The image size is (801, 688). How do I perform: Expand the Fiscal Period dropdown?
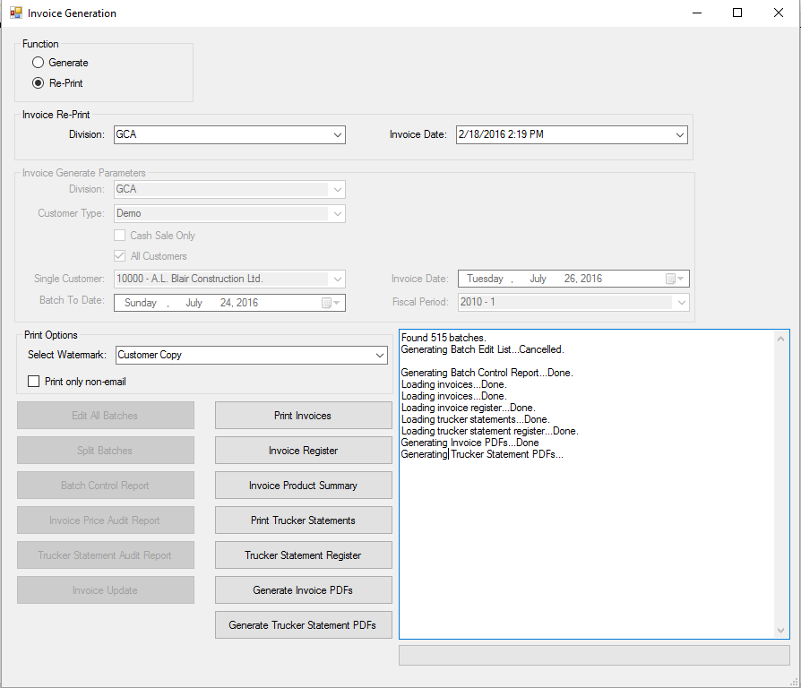[573, 303]
